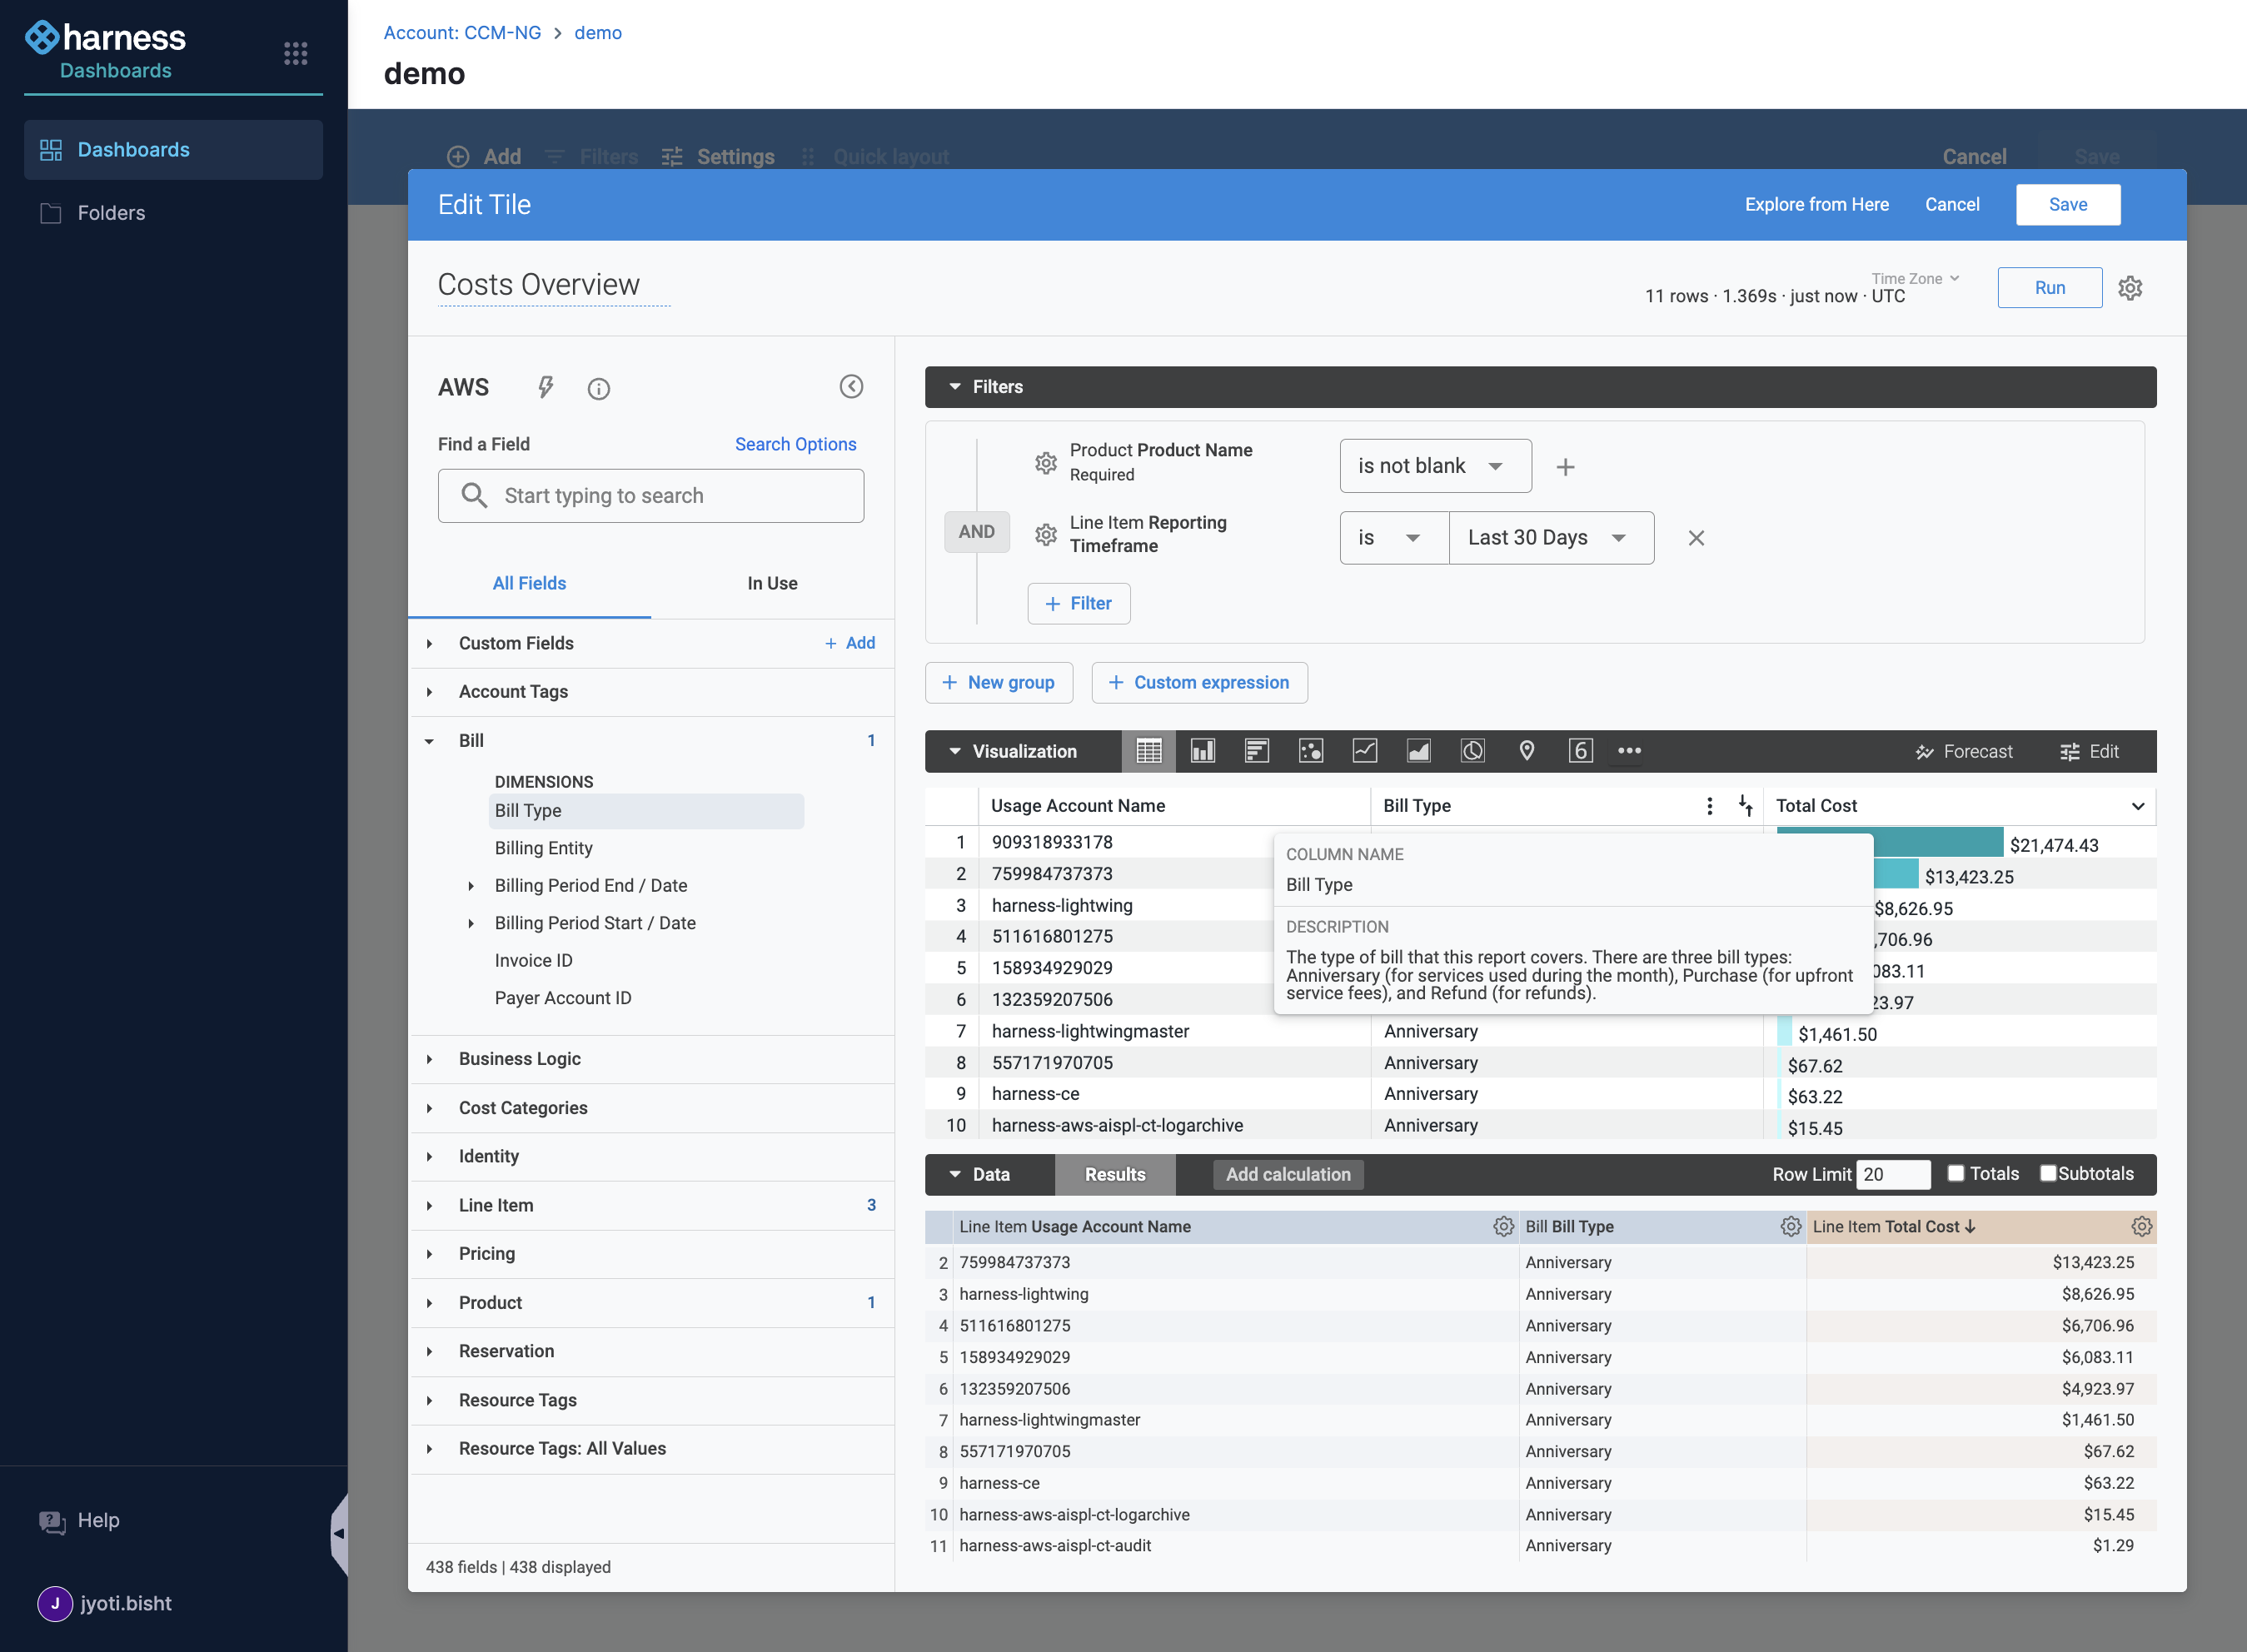Open the Harness module switcher grid
Image resolution: width=2247 pixels, height=1652 pixels.
pyautogui.click(x=296, y=54)
